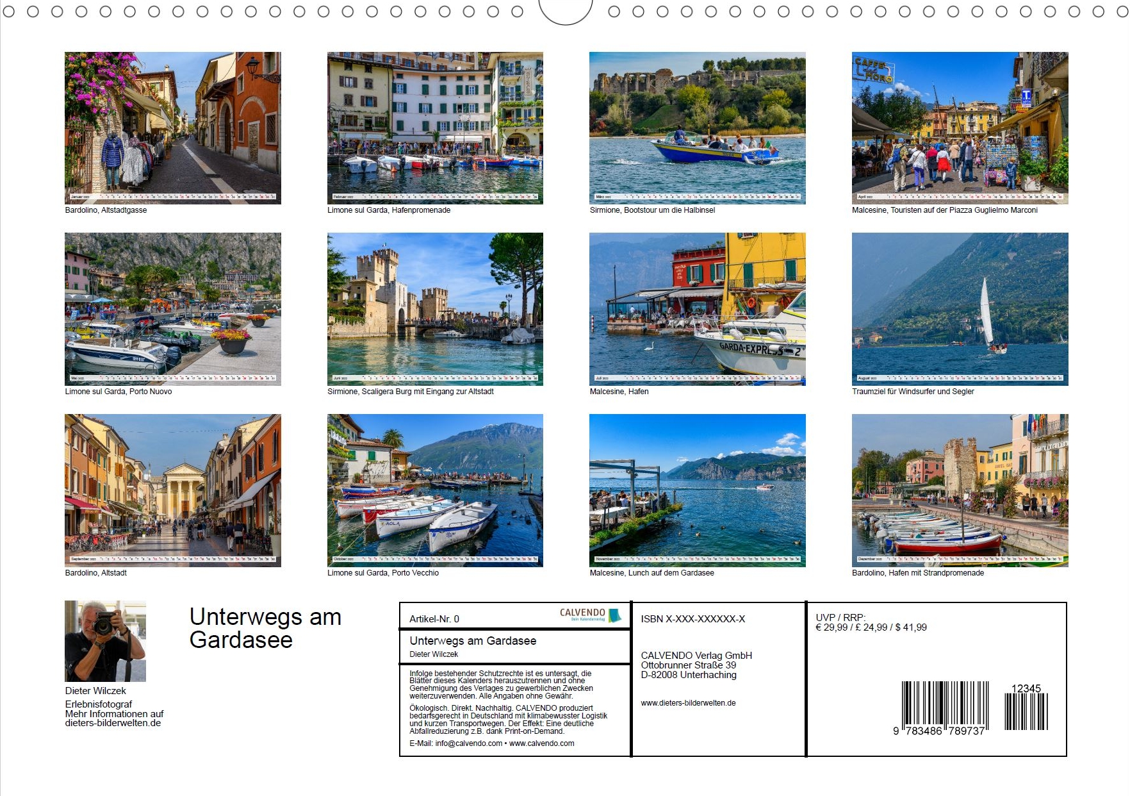
Task: Click the Limone sul Garda, Porto Vecchio photo
Action: [x=435, y=490]
